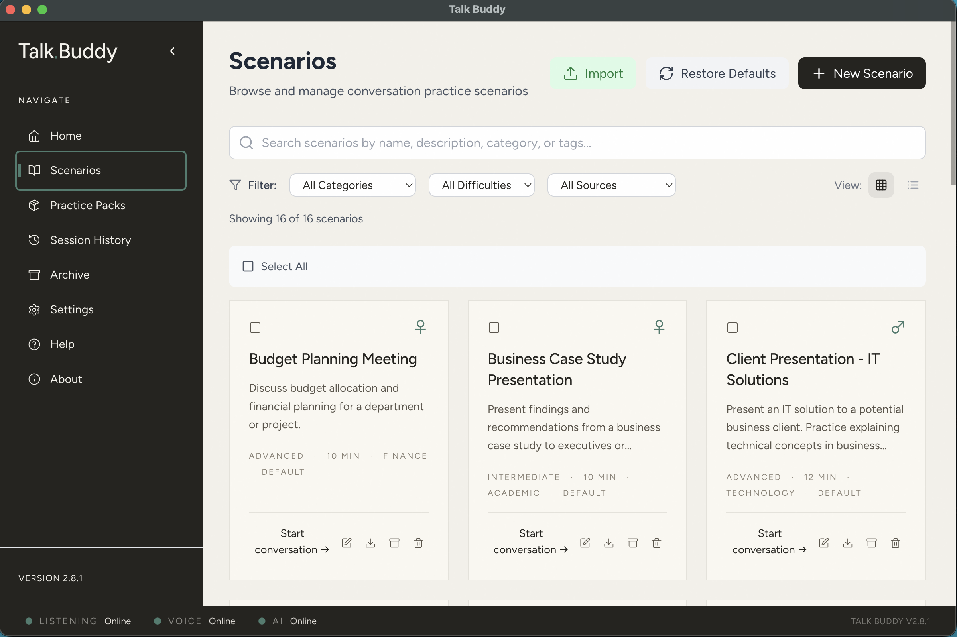Check the Select All checkbox
The width and height of the screenshot is (957, 637).
248,267
